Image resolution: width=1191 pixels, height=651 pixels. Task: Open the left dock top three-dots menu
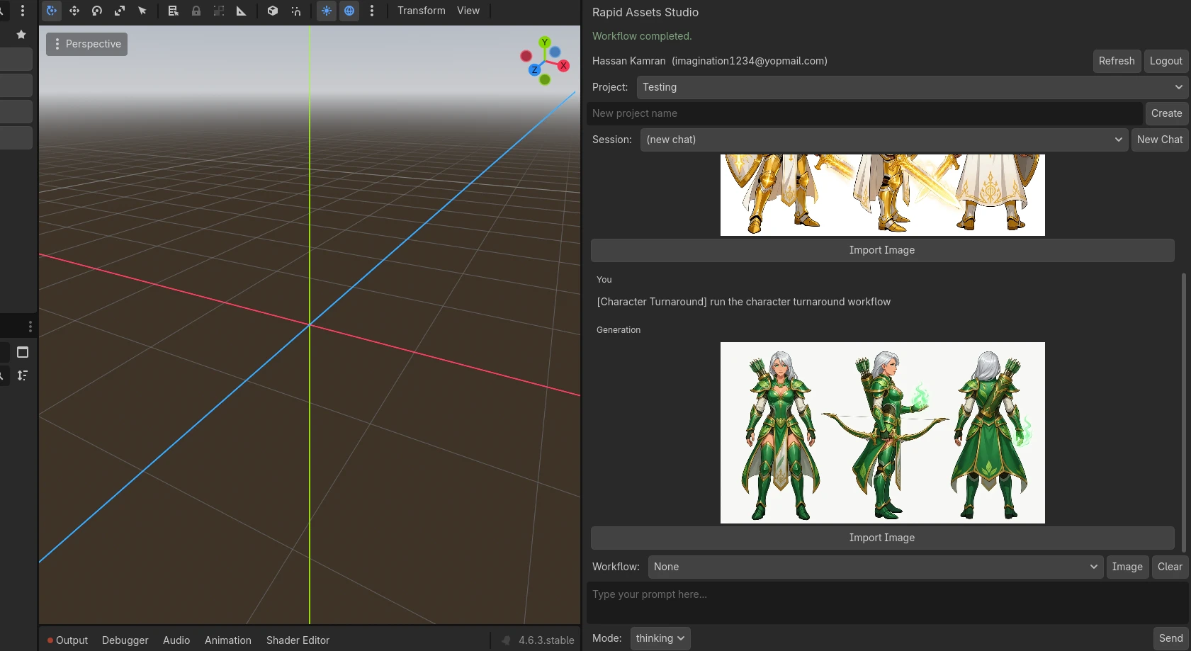(23, 11)
